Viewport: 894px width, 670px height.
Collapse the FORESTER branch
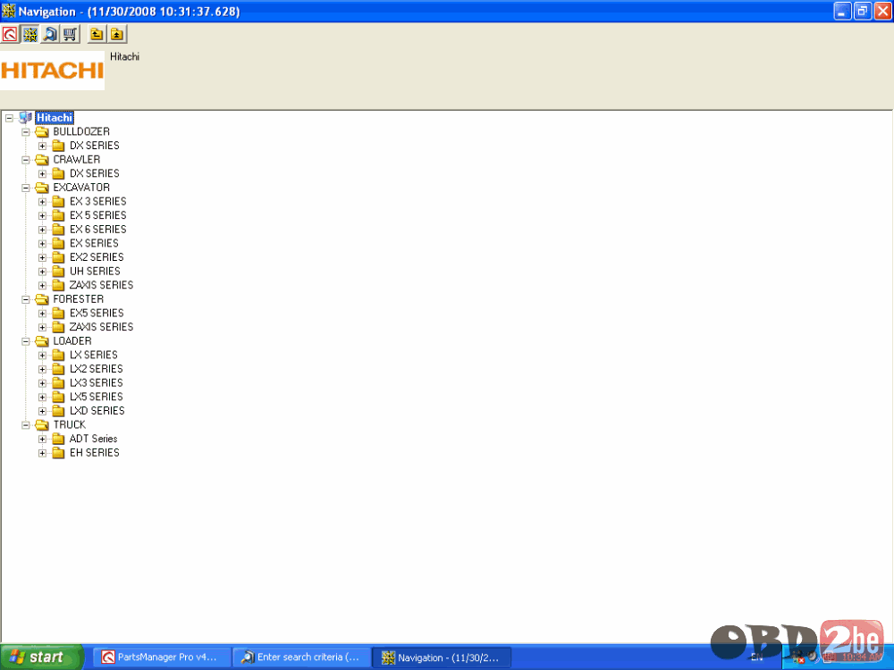[26, 299]
